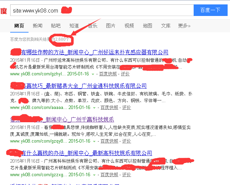Click snippet line starting (盒、筒)、布匹、铜管
This screenshot has height=185, width=230.
pyautogui.click(x=118, y=94)
